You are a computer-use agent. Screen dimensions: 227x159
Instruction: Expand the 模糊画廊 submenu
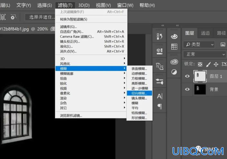(91, 73)
